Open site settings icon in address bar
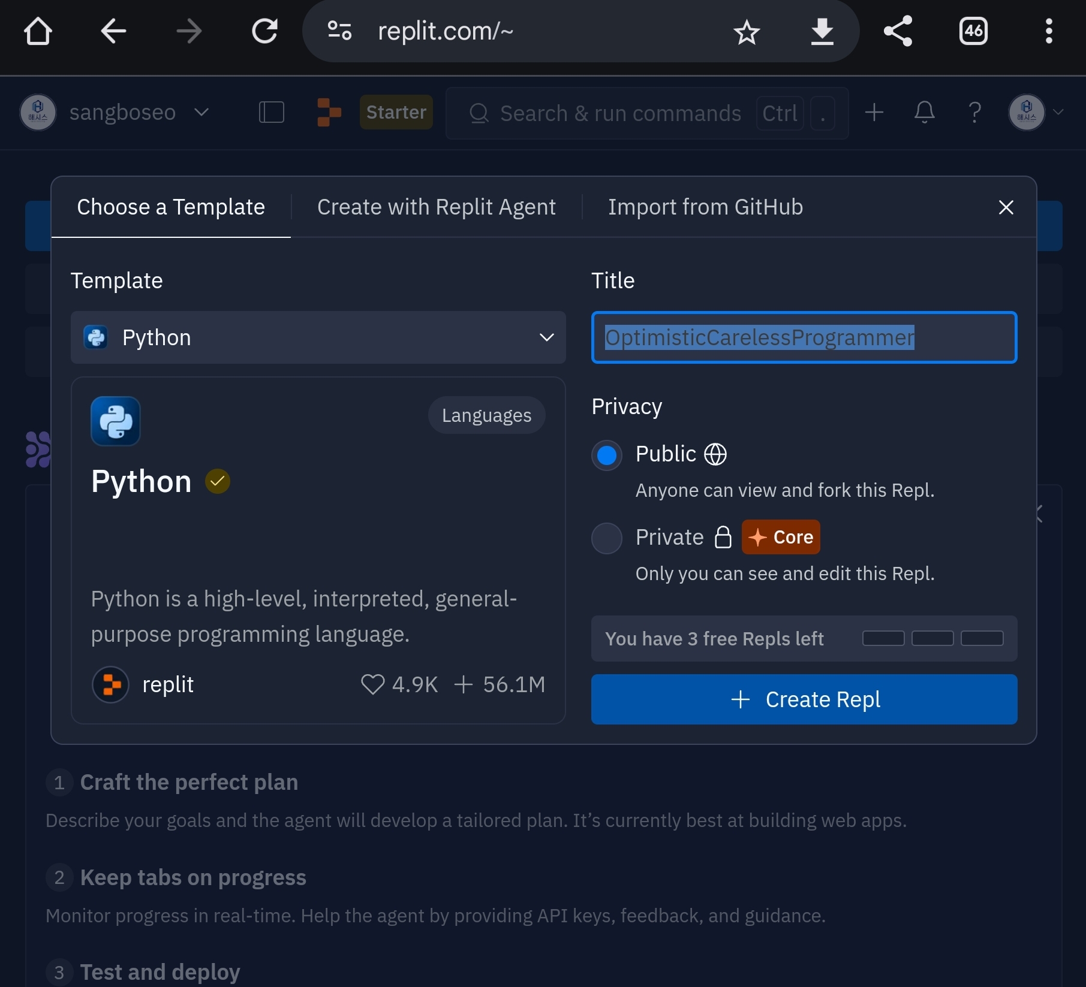 point(339,31)
